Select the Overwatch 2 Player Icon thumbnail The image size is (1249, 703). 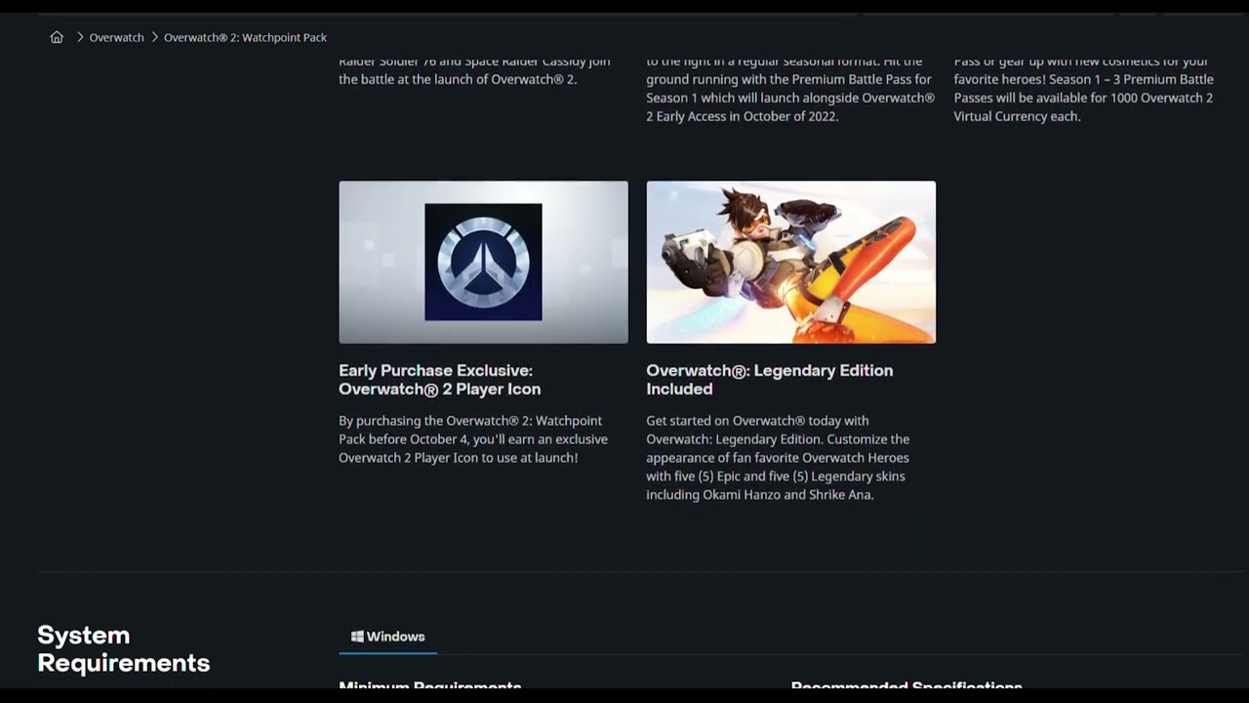point(483,262)
